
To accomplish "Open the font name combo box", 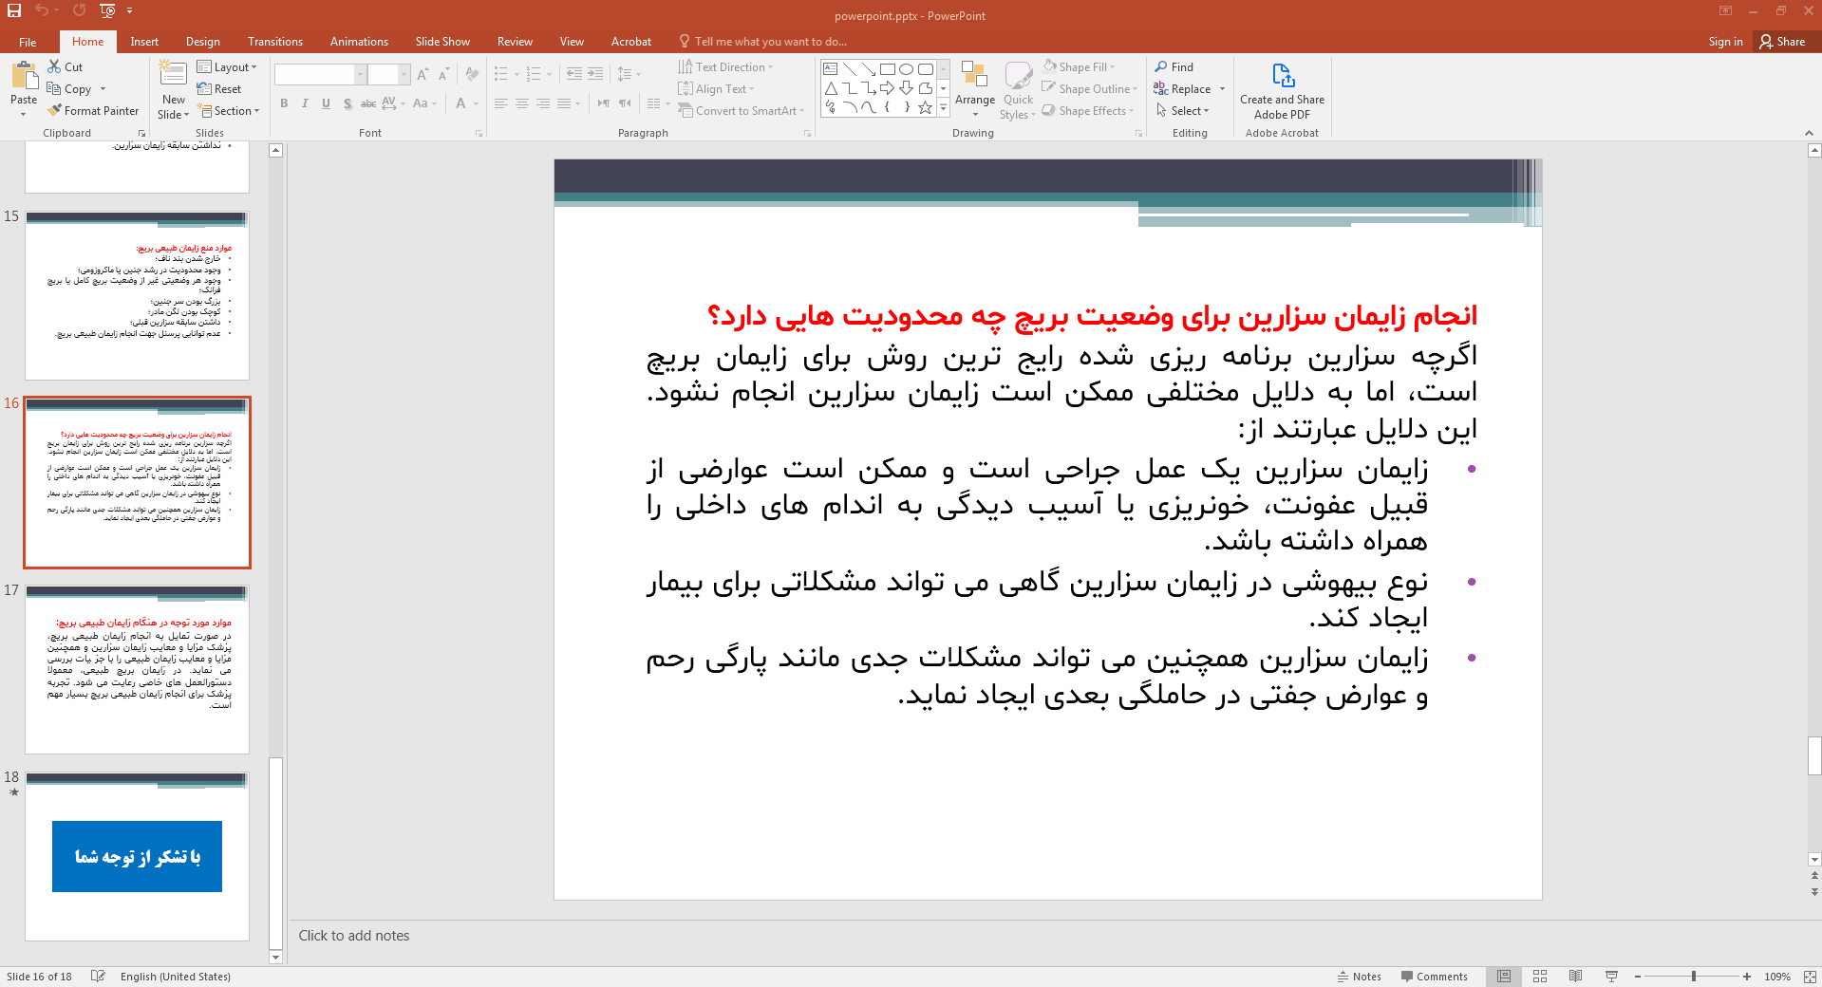I will point(320,74).
